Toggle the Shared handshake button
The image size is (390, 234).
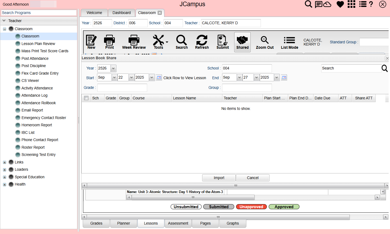point(242,42)
